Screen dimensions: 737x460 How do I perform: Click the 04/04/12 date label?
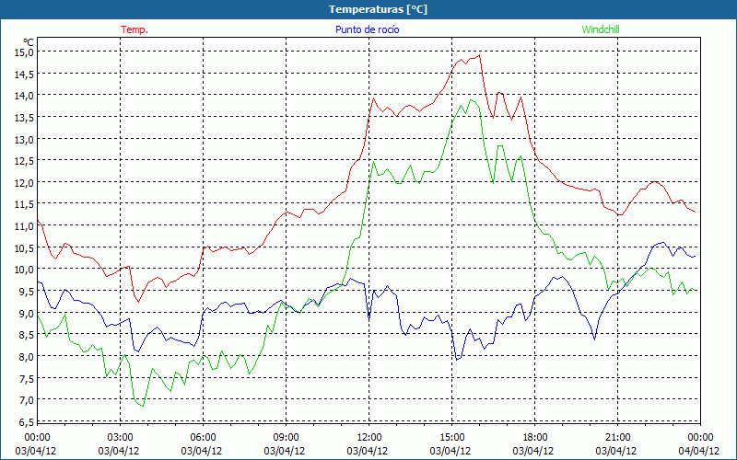[x=699, y=451]
